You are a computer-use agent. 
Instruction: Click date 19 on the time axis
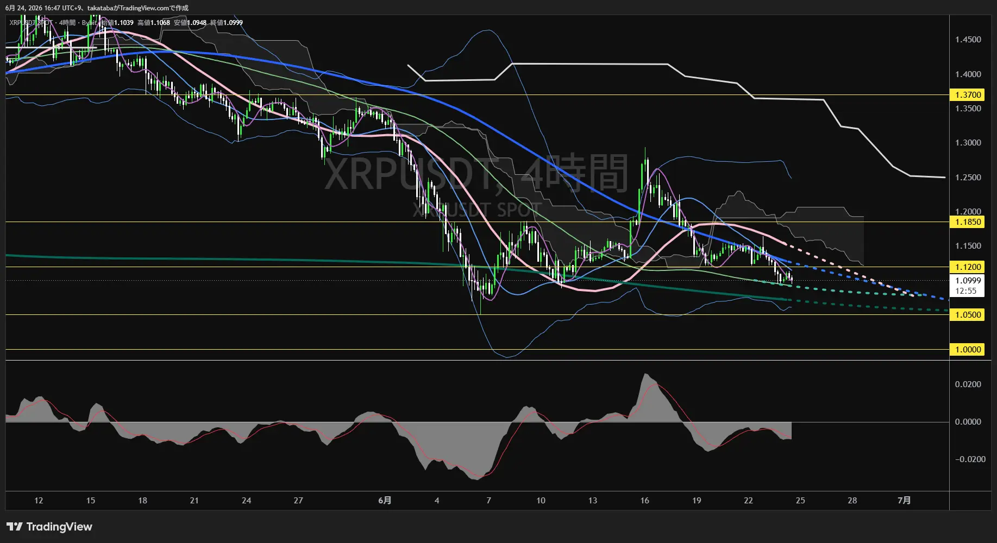tap(697, 501)
